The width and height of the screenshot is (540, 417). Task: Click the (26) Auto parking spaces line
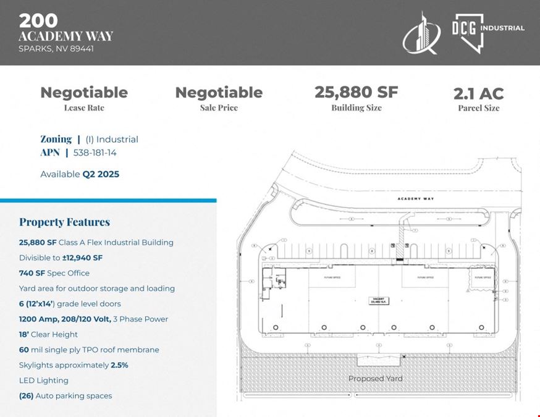65,396
